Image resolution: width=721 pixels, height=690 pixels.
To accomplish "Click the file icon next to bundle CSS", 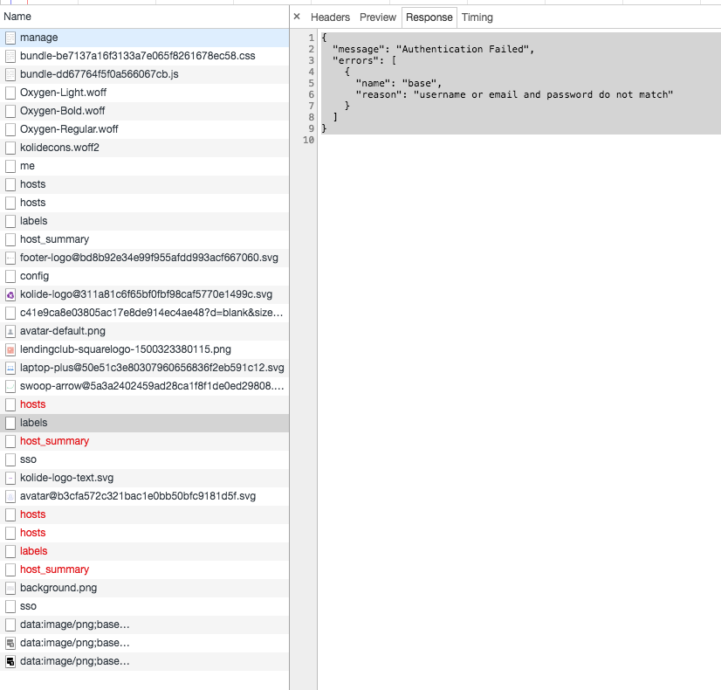I will [x=10, y=56].
